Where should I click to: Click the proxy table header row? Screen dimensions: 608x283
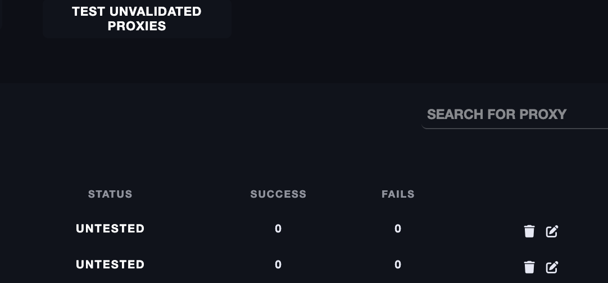[337, 194]
